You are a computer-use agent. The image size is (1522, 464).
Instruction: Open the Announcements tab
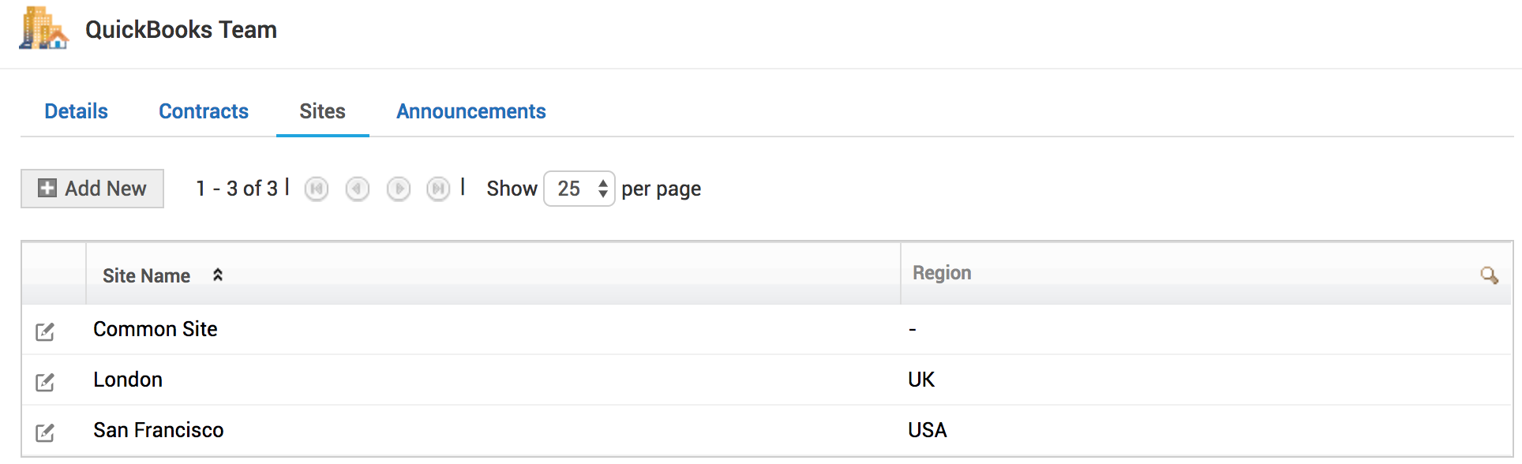point(470,111)
